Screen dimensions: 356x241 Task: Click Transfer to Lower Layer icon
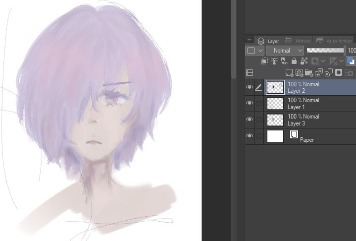319,72
